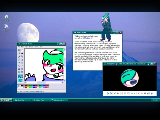This screenshot has width=160, height=120.
Task: Enable opaque selection mode in Paint options
Action: point(20,76)
